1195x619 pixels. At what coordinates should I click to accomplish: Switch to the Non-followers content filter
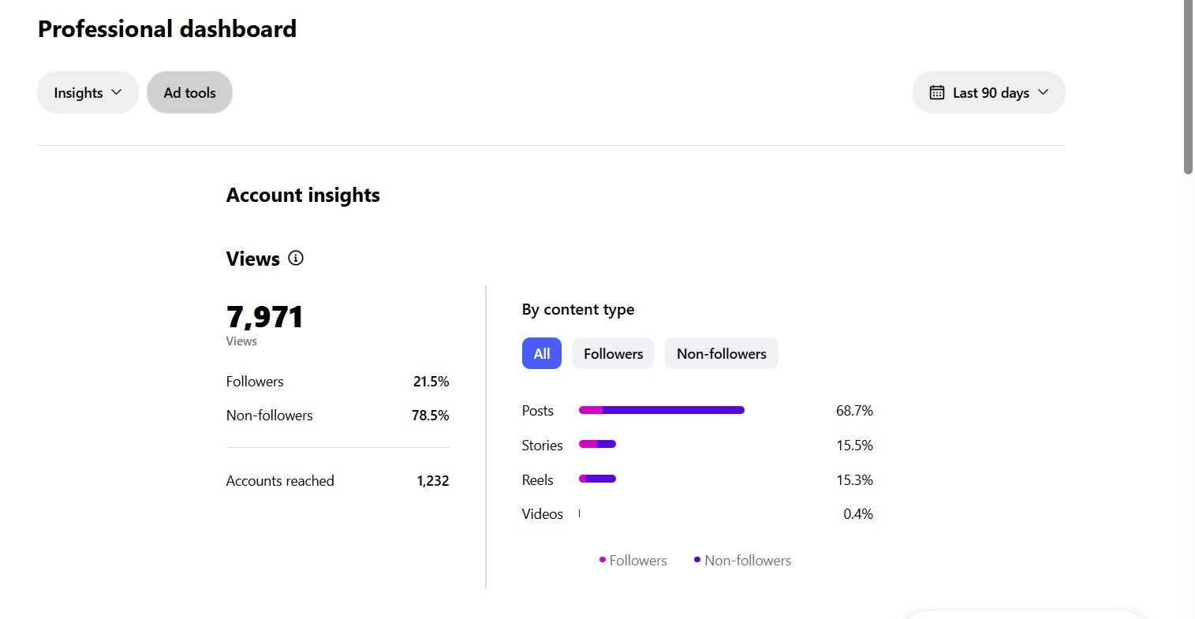721,353
